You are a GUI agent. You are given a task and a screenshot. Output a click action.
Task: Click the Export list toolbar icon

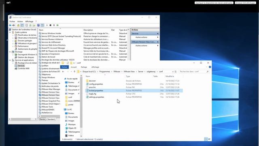click(x=34, y=25)
